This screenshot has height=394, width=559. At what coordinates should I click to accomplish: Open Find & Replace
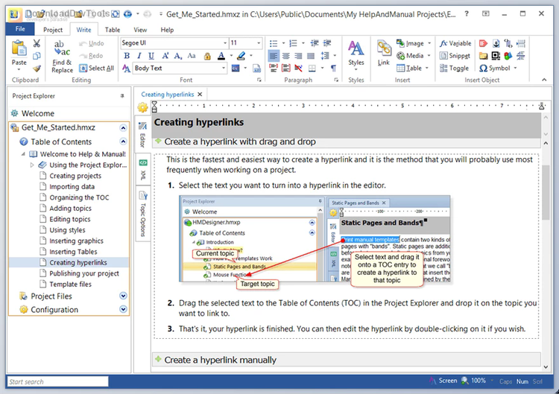(x=62, y=57)
